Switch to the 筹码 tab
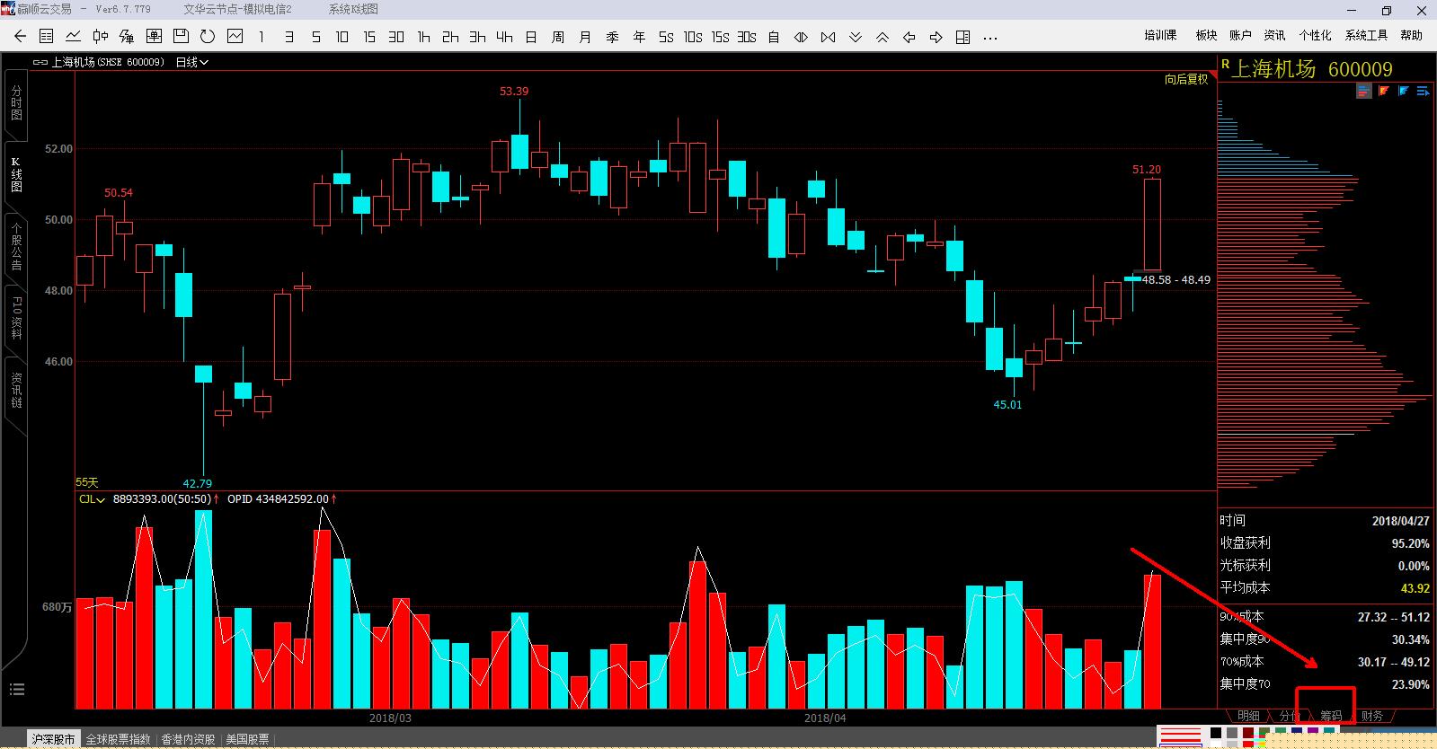The image size is (1437, 749). [1330, 716]
